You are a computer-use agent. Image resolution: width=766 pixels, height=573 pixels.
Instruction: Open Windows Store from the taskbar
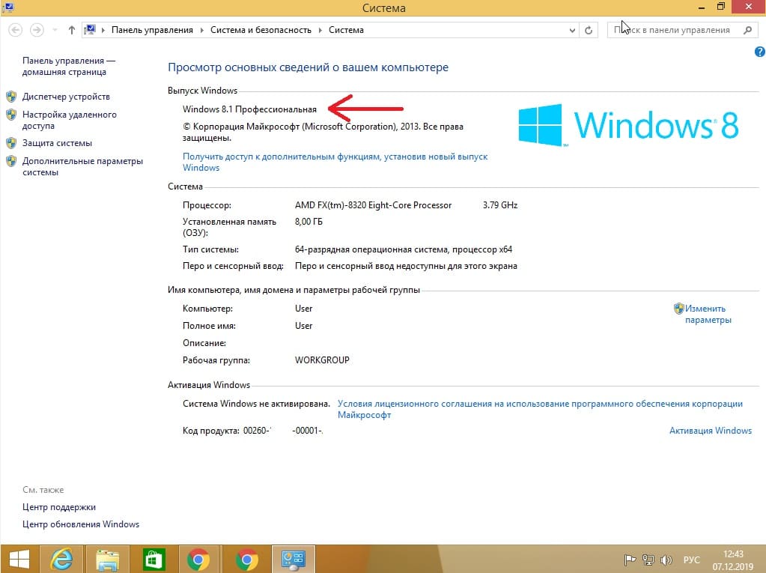point(153,559)
